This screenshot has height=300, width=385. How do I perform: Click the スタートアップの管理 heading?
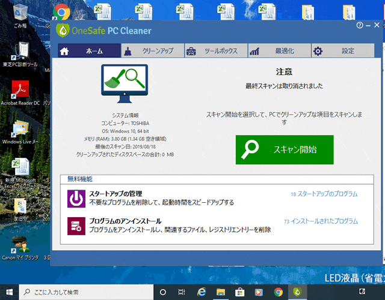coord(115,194)
